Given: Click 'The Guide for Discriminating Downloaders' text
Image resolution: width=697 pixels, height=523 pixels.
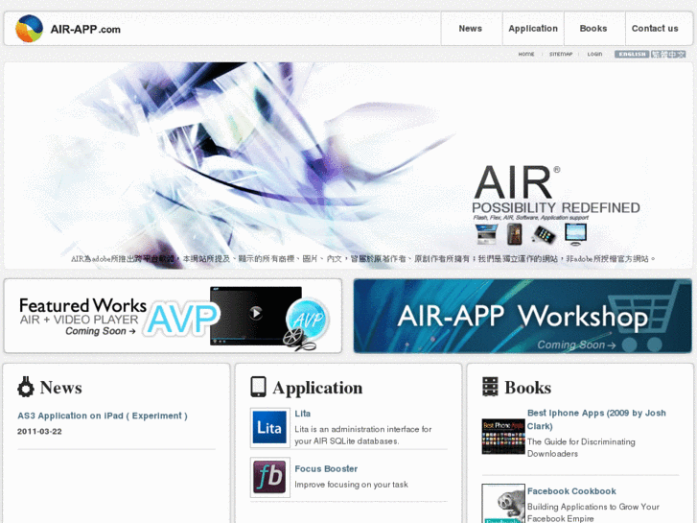Looking at the screenshot, I should pyautogui.click(x=581, y=448).
